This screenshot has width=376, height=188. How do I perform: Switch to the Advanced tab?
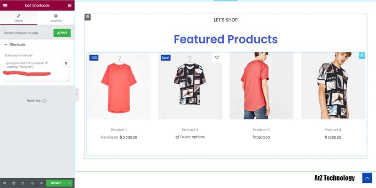click(56, 18)
